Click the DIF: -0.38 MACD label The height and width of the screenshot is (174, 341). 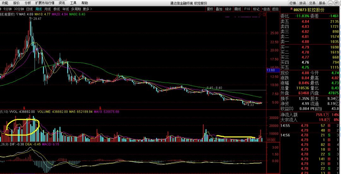pyautogui.click(x=16, y=144)
